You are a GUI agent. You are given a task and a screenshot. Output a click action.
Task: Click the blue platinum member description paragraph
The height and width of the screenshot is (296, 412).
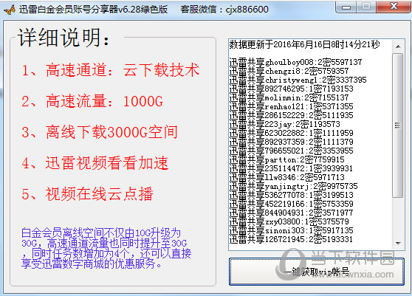(x=106, y=248)
